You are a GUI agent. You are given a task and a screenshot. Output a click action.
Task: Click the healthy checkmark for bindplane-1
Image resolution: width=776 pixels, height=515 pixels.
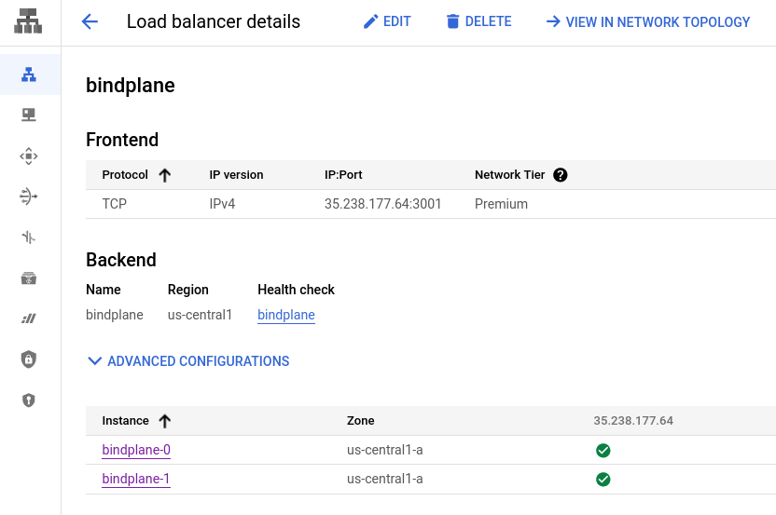603,480
